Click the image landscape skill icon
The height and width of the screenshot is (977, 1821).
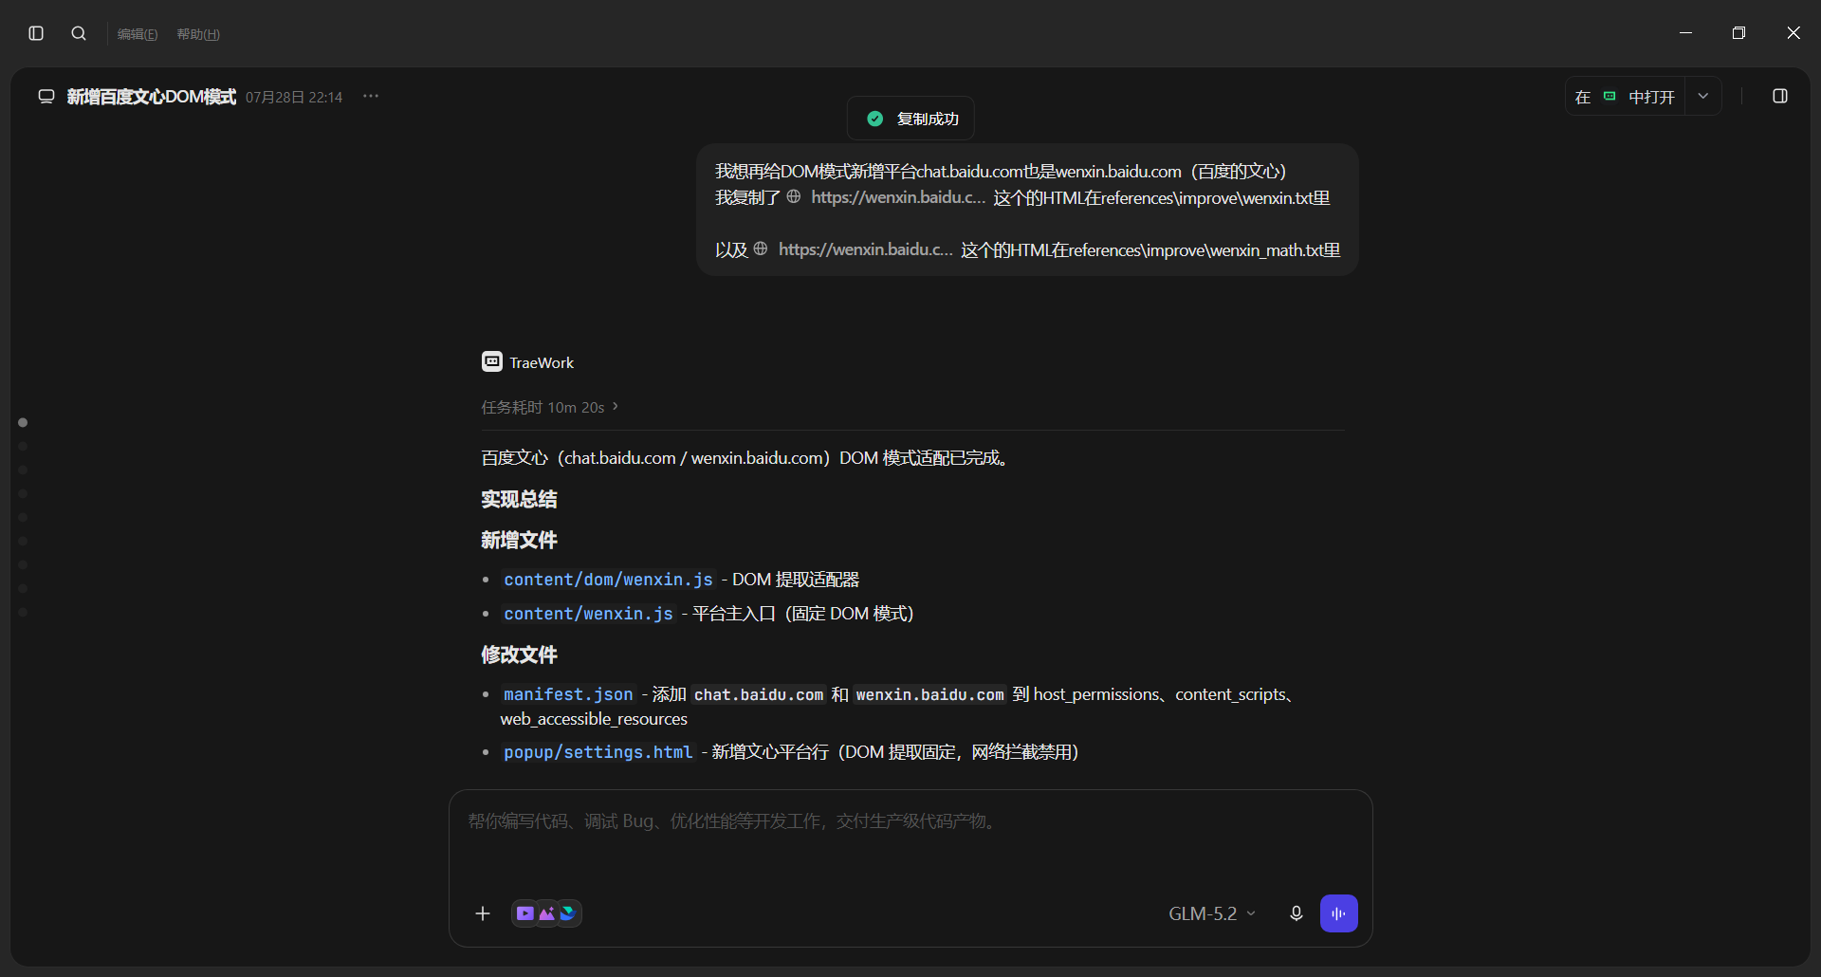point(546,913)
